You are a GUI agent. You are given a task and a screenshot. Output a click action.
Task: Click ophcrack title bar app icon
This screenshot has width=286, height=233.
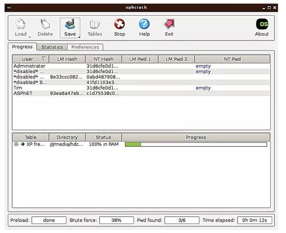point(9,8)
